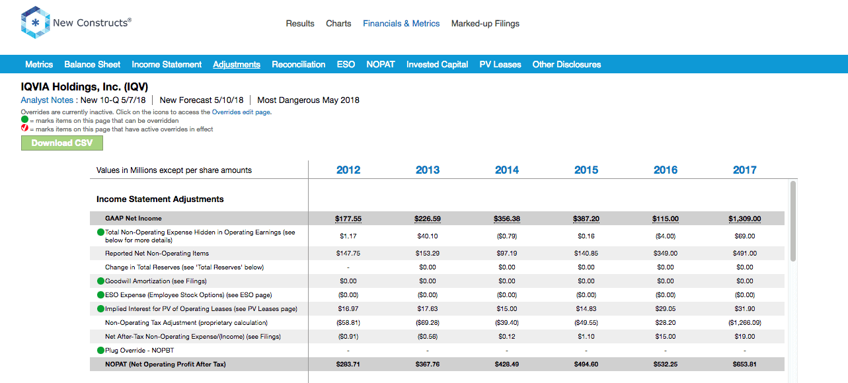
Task: Click the 2017 tax adjustment value ($1,266.09)
Action: 745,322
